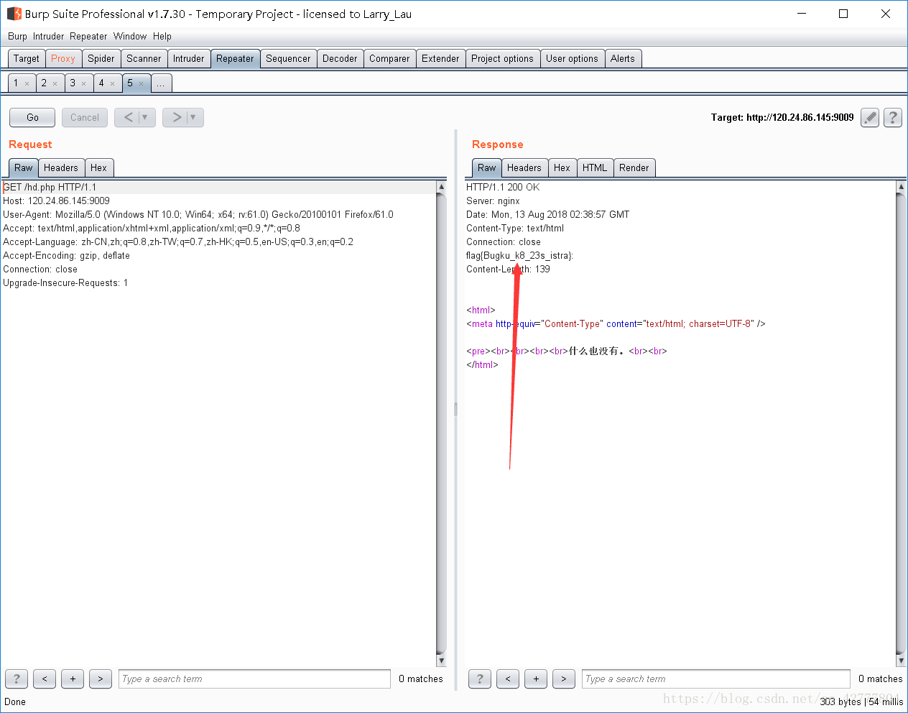Show response Render view tab

tap(634, 167)
